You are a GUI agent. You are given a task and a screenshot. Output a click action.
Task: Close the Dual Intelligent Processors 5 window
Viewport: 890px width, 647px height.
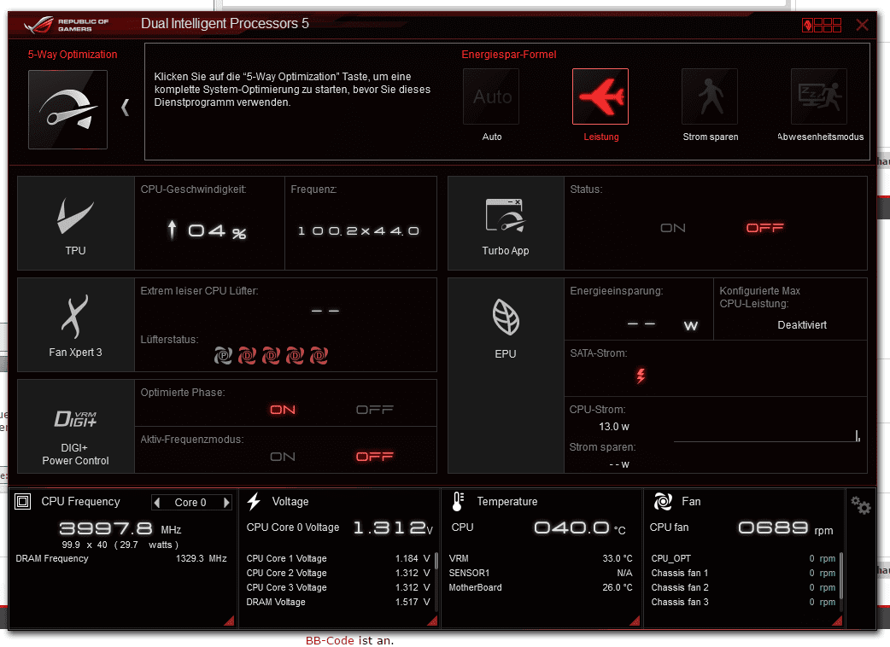click(862, 25)
